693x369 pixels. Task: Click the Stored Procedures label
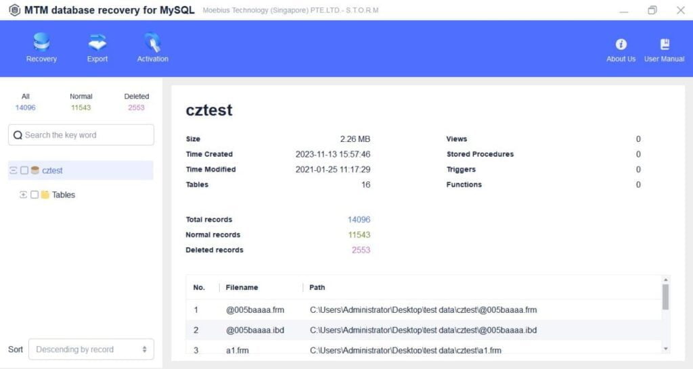[480, 154]
